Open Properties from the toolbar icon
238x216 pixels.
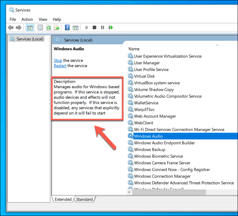[x=40, y=27]
